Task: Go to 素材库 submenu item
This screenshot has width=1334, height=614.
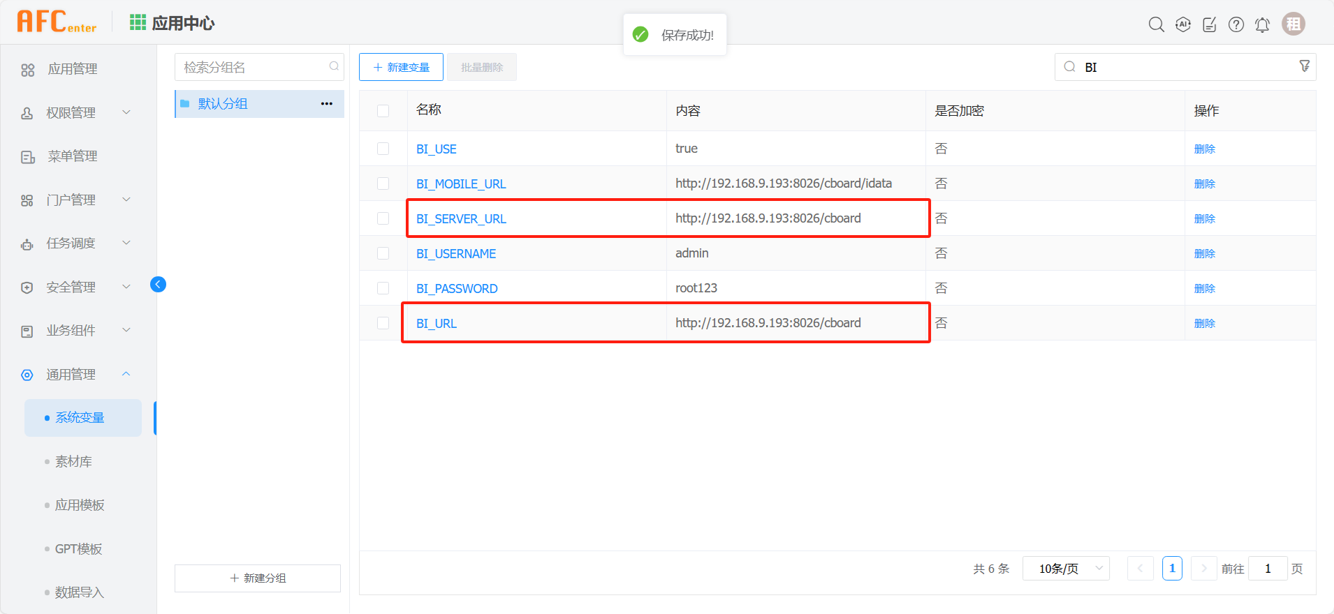Action: point(73,462)
